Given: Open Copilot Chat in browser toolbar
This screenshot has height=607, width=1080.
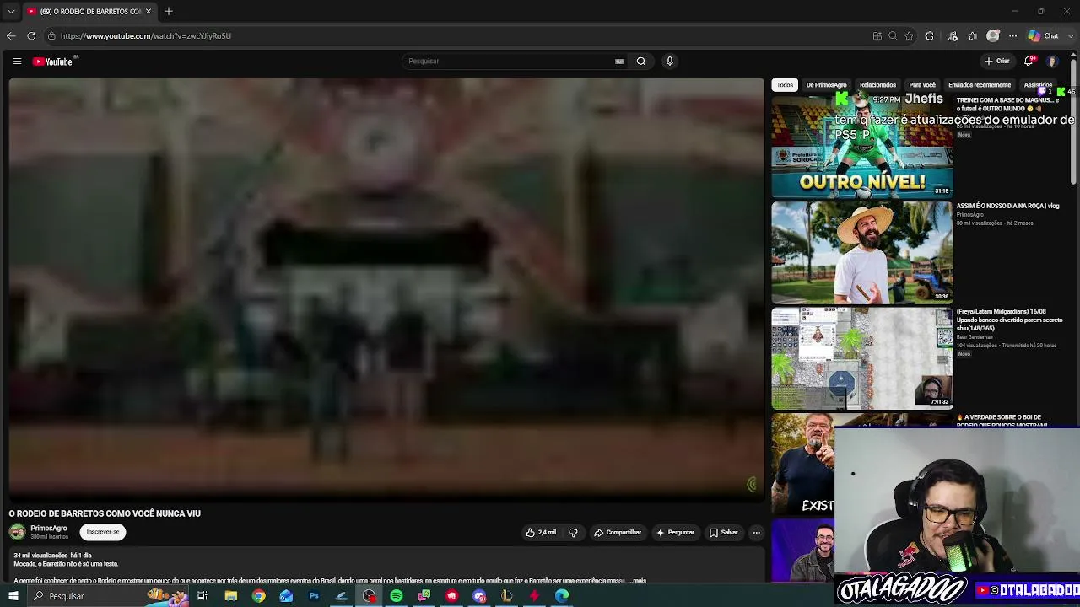Looking at the screenshot, I should point(1044,36).
